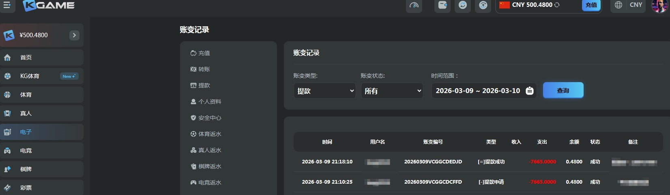Click the [=]提款成功 type cell
Screen dimensions: 670x195
click(x=491, y=162)
